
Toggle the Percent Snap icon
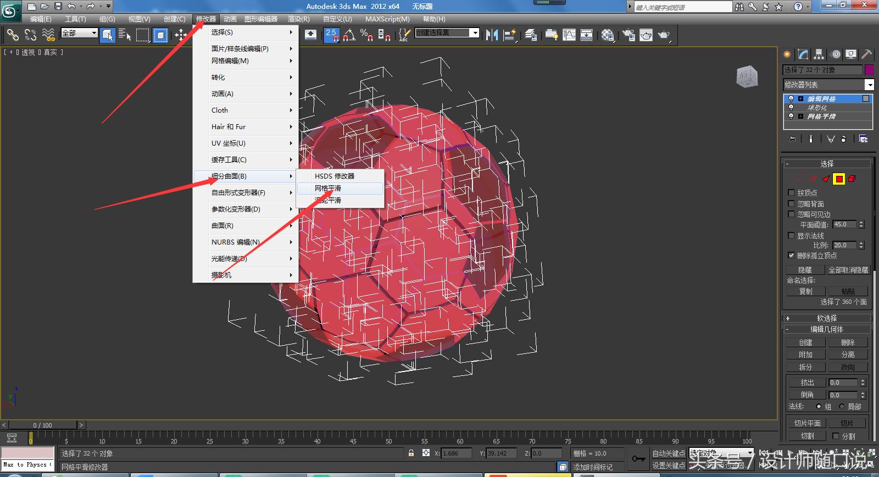pyautogui.click(x=366, y=35)
